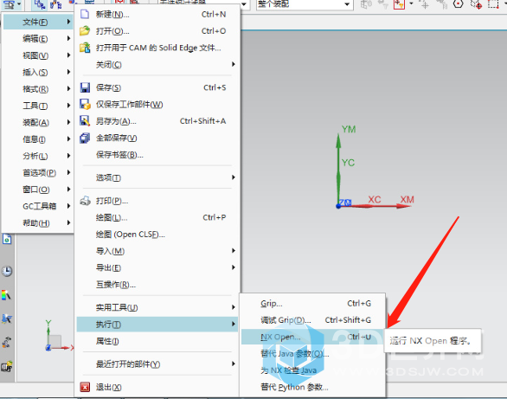Click the Save floppy disk icon 保存(S)
This screenshot has width=507, height=399.
point(85,87)
